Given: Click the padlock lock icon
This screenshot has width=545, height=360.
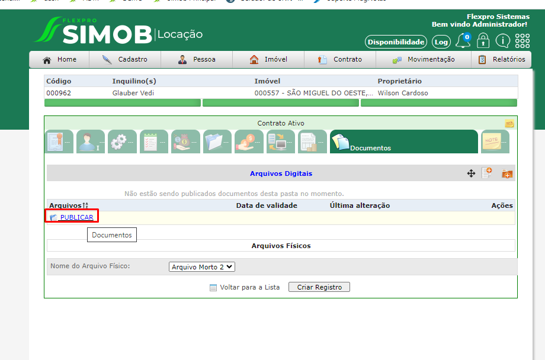Looking at the screenshot, I should pos(483,41).
